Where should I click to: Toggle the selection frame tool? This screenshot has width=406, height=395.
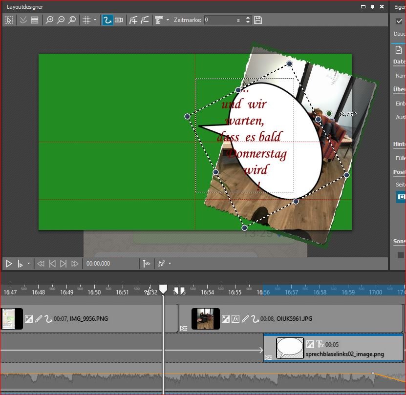pyautogui.click(x=9, y=20)
